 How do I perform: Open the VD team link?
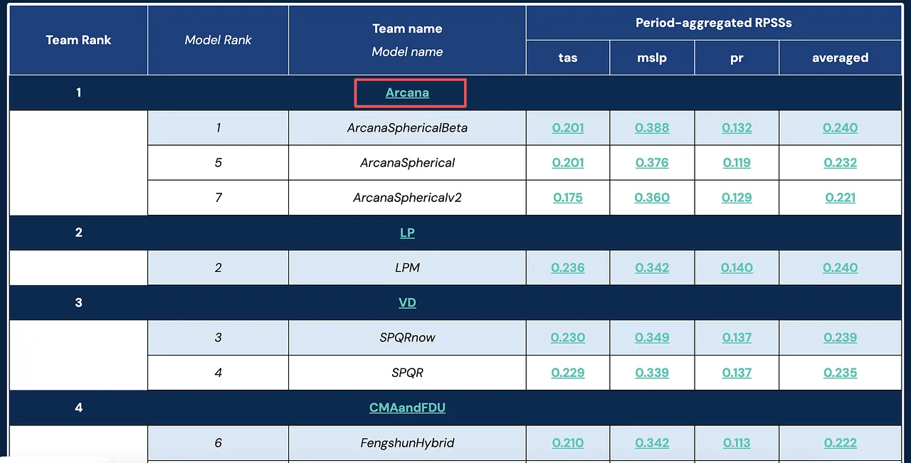pyautogui.click(x=407, y=302)
